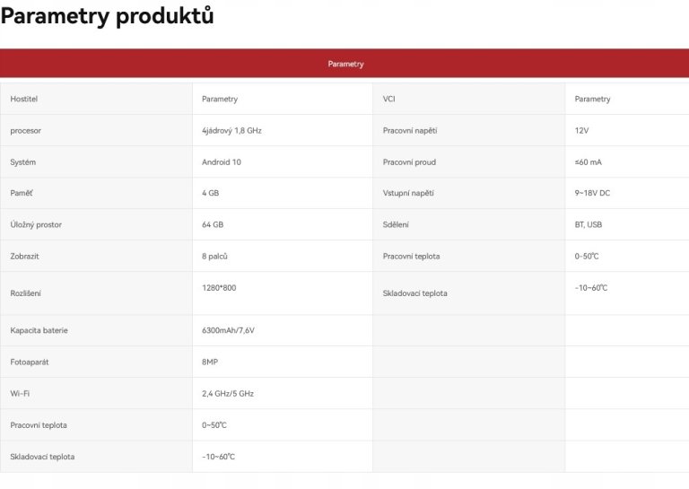Image resolution: width=689 pixels, height=489 pixels.
Task: Click the Wi-Fi 2,4 GHz/5 GHz value
Action: (228, 394)
